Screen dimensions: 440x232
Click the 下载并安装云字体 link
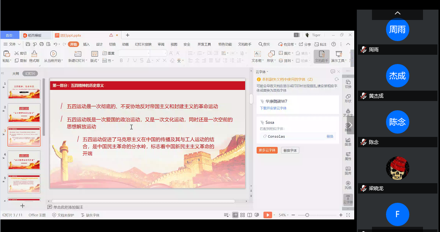273,108
